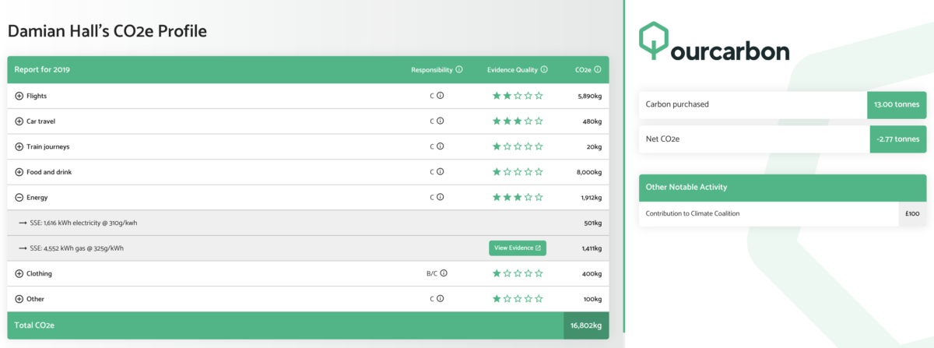934x348 pixels.
Task: Click the ourcarbon logo
Action: 714,43
